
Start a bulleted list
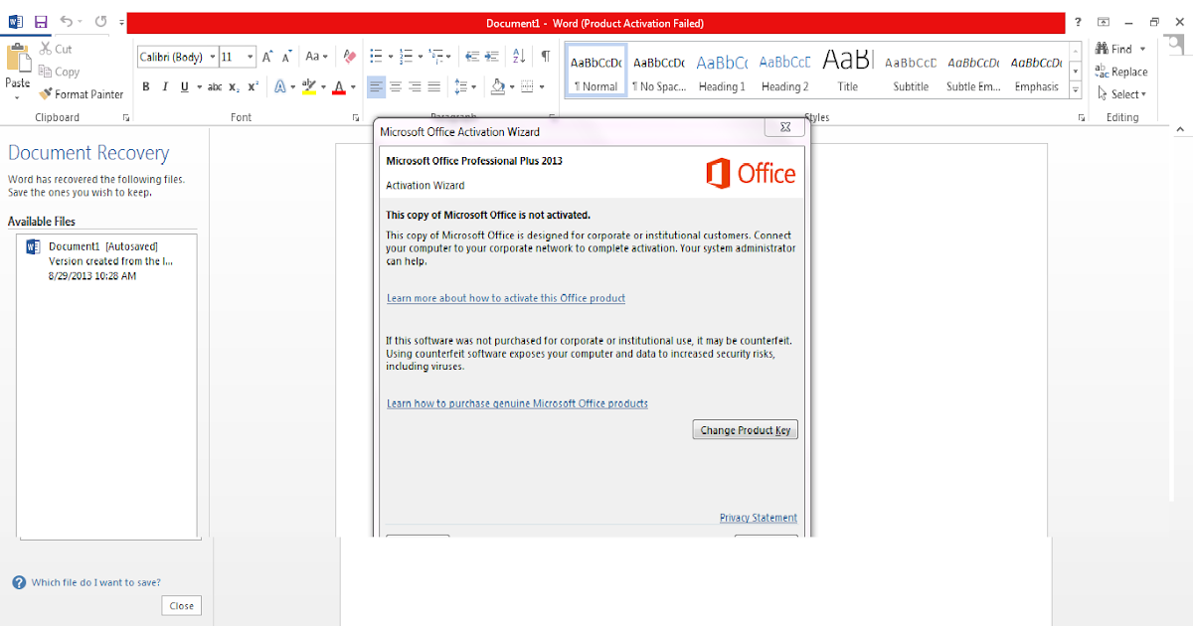point(377,57)
